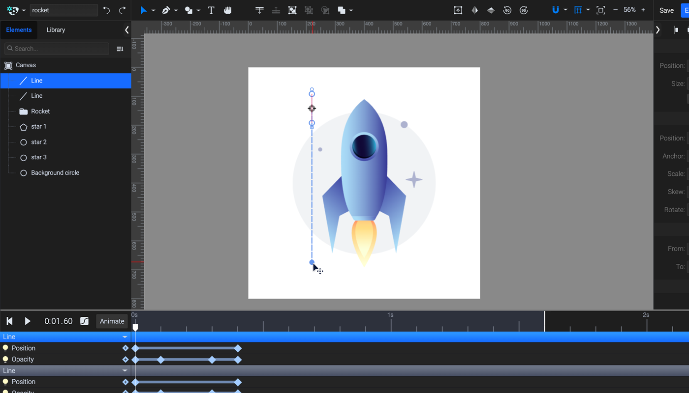Select the Hand pan tool

click(227, 10)
